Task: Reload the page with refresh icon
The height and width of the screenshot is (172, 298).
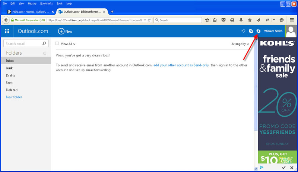Action: [149, 20]
